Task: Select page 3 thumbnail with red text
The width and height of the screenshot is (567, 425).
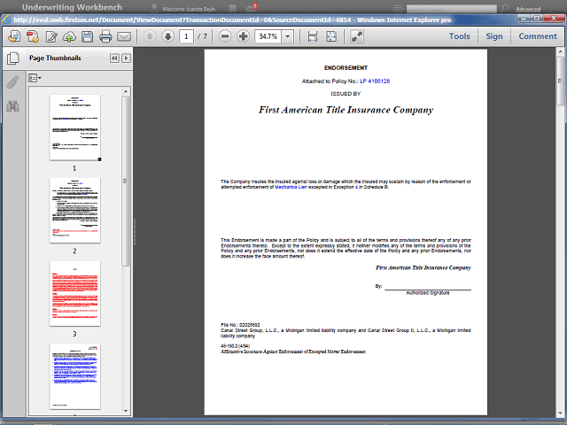Action: tap(74, 293)
